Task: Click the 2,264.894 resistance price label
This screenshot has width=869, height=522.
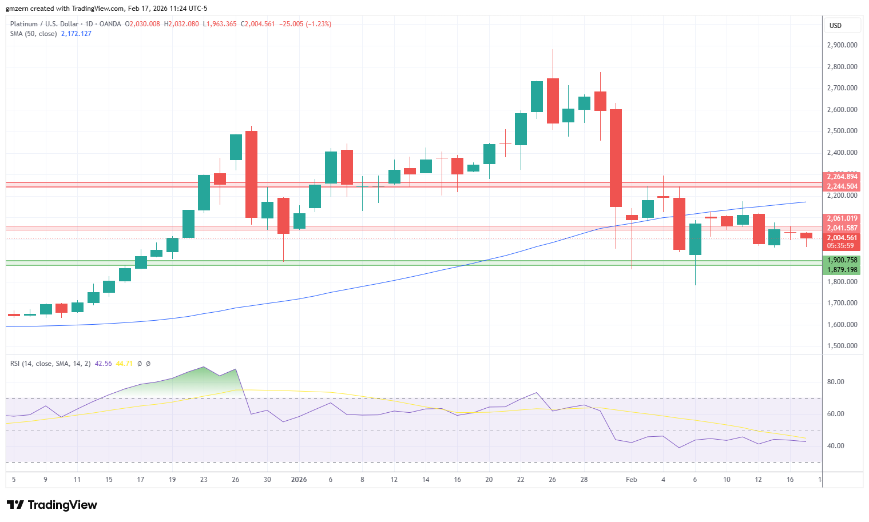Action: 841,177
